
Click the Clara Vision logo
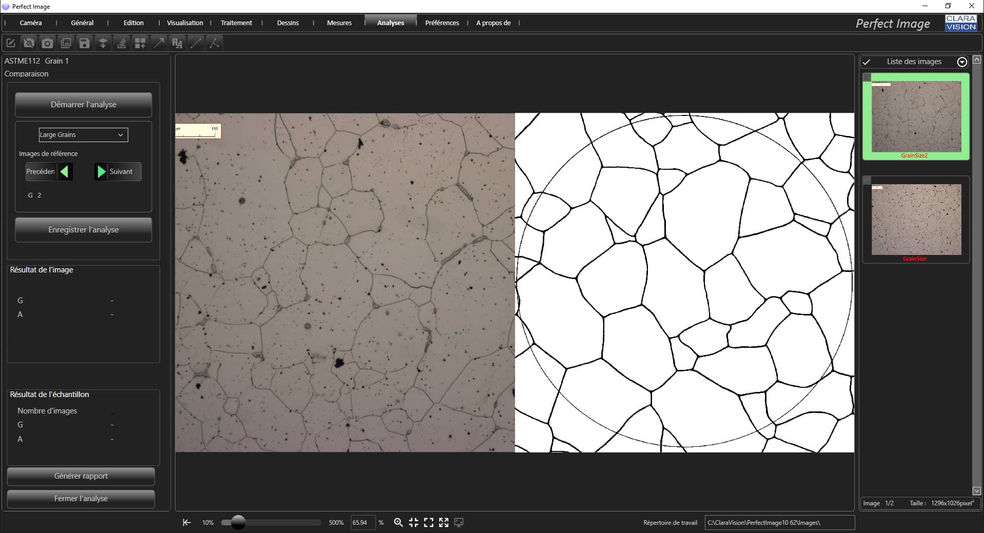pos(961,23)
